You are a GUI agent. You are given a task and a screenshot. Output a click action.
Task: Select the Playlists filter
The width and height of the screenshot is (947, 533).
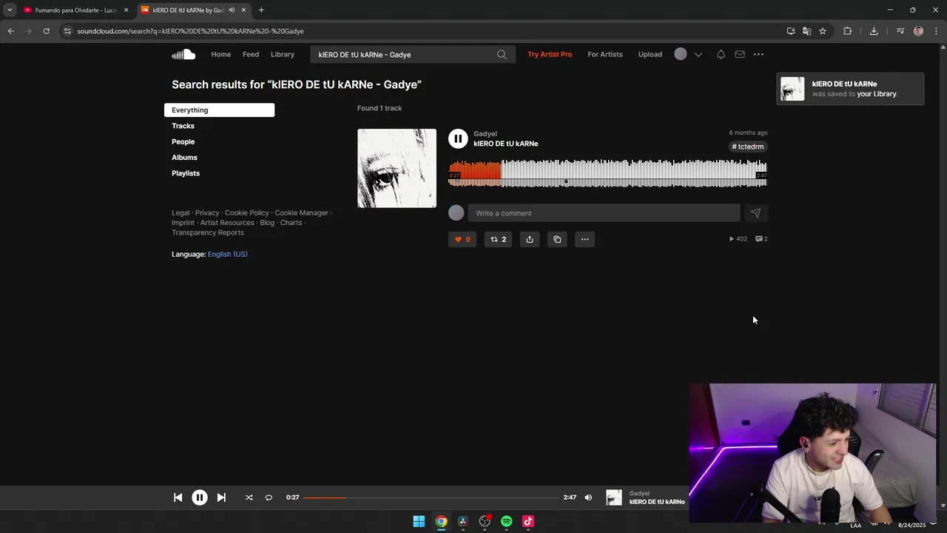click(x=186, y=173)
